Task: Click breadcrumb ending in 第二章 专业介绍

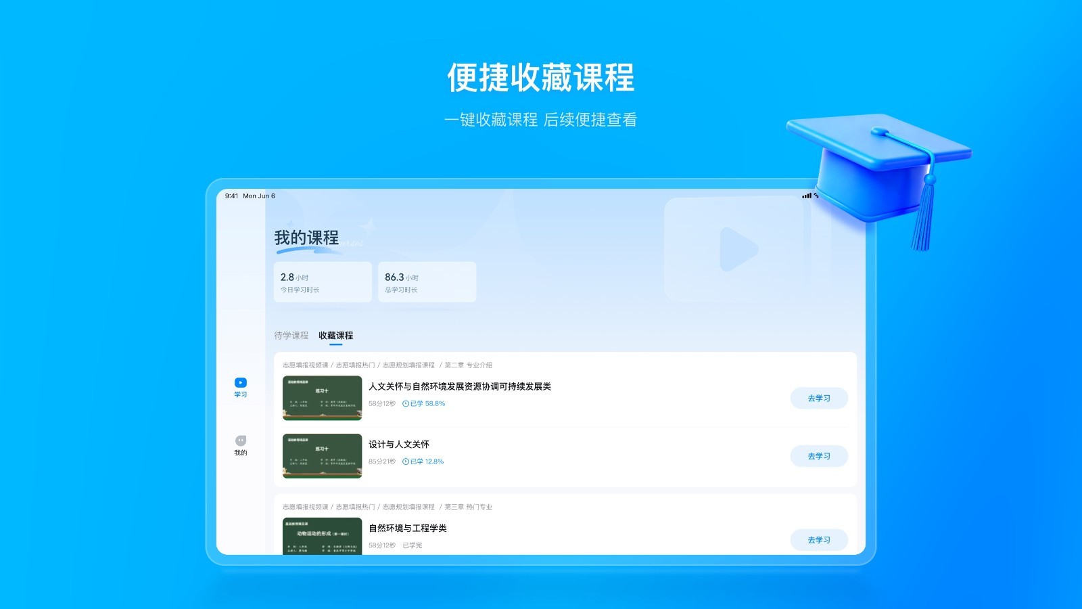Action: (387, 365)
